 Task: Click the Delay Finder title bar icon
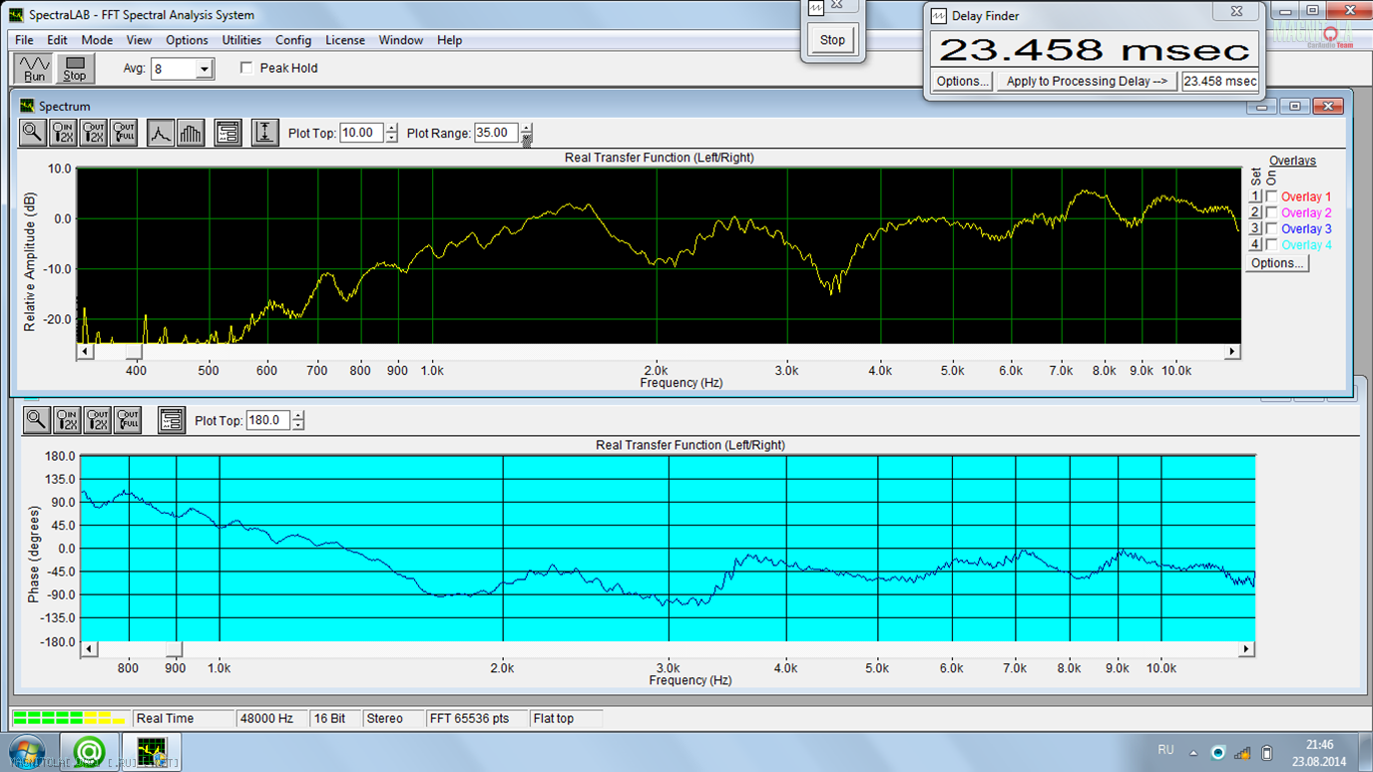pos(939,16)
